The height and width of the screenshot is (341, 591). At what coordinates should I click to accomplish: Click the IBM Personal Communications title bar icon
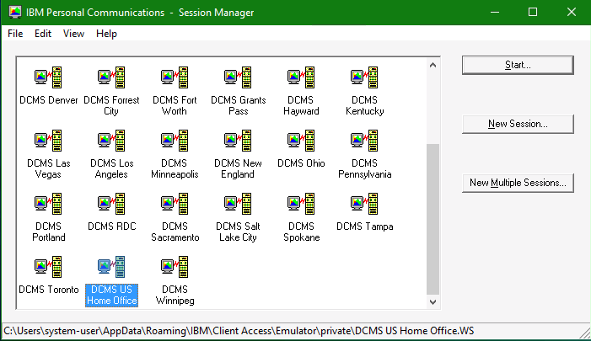pos(15,13)
